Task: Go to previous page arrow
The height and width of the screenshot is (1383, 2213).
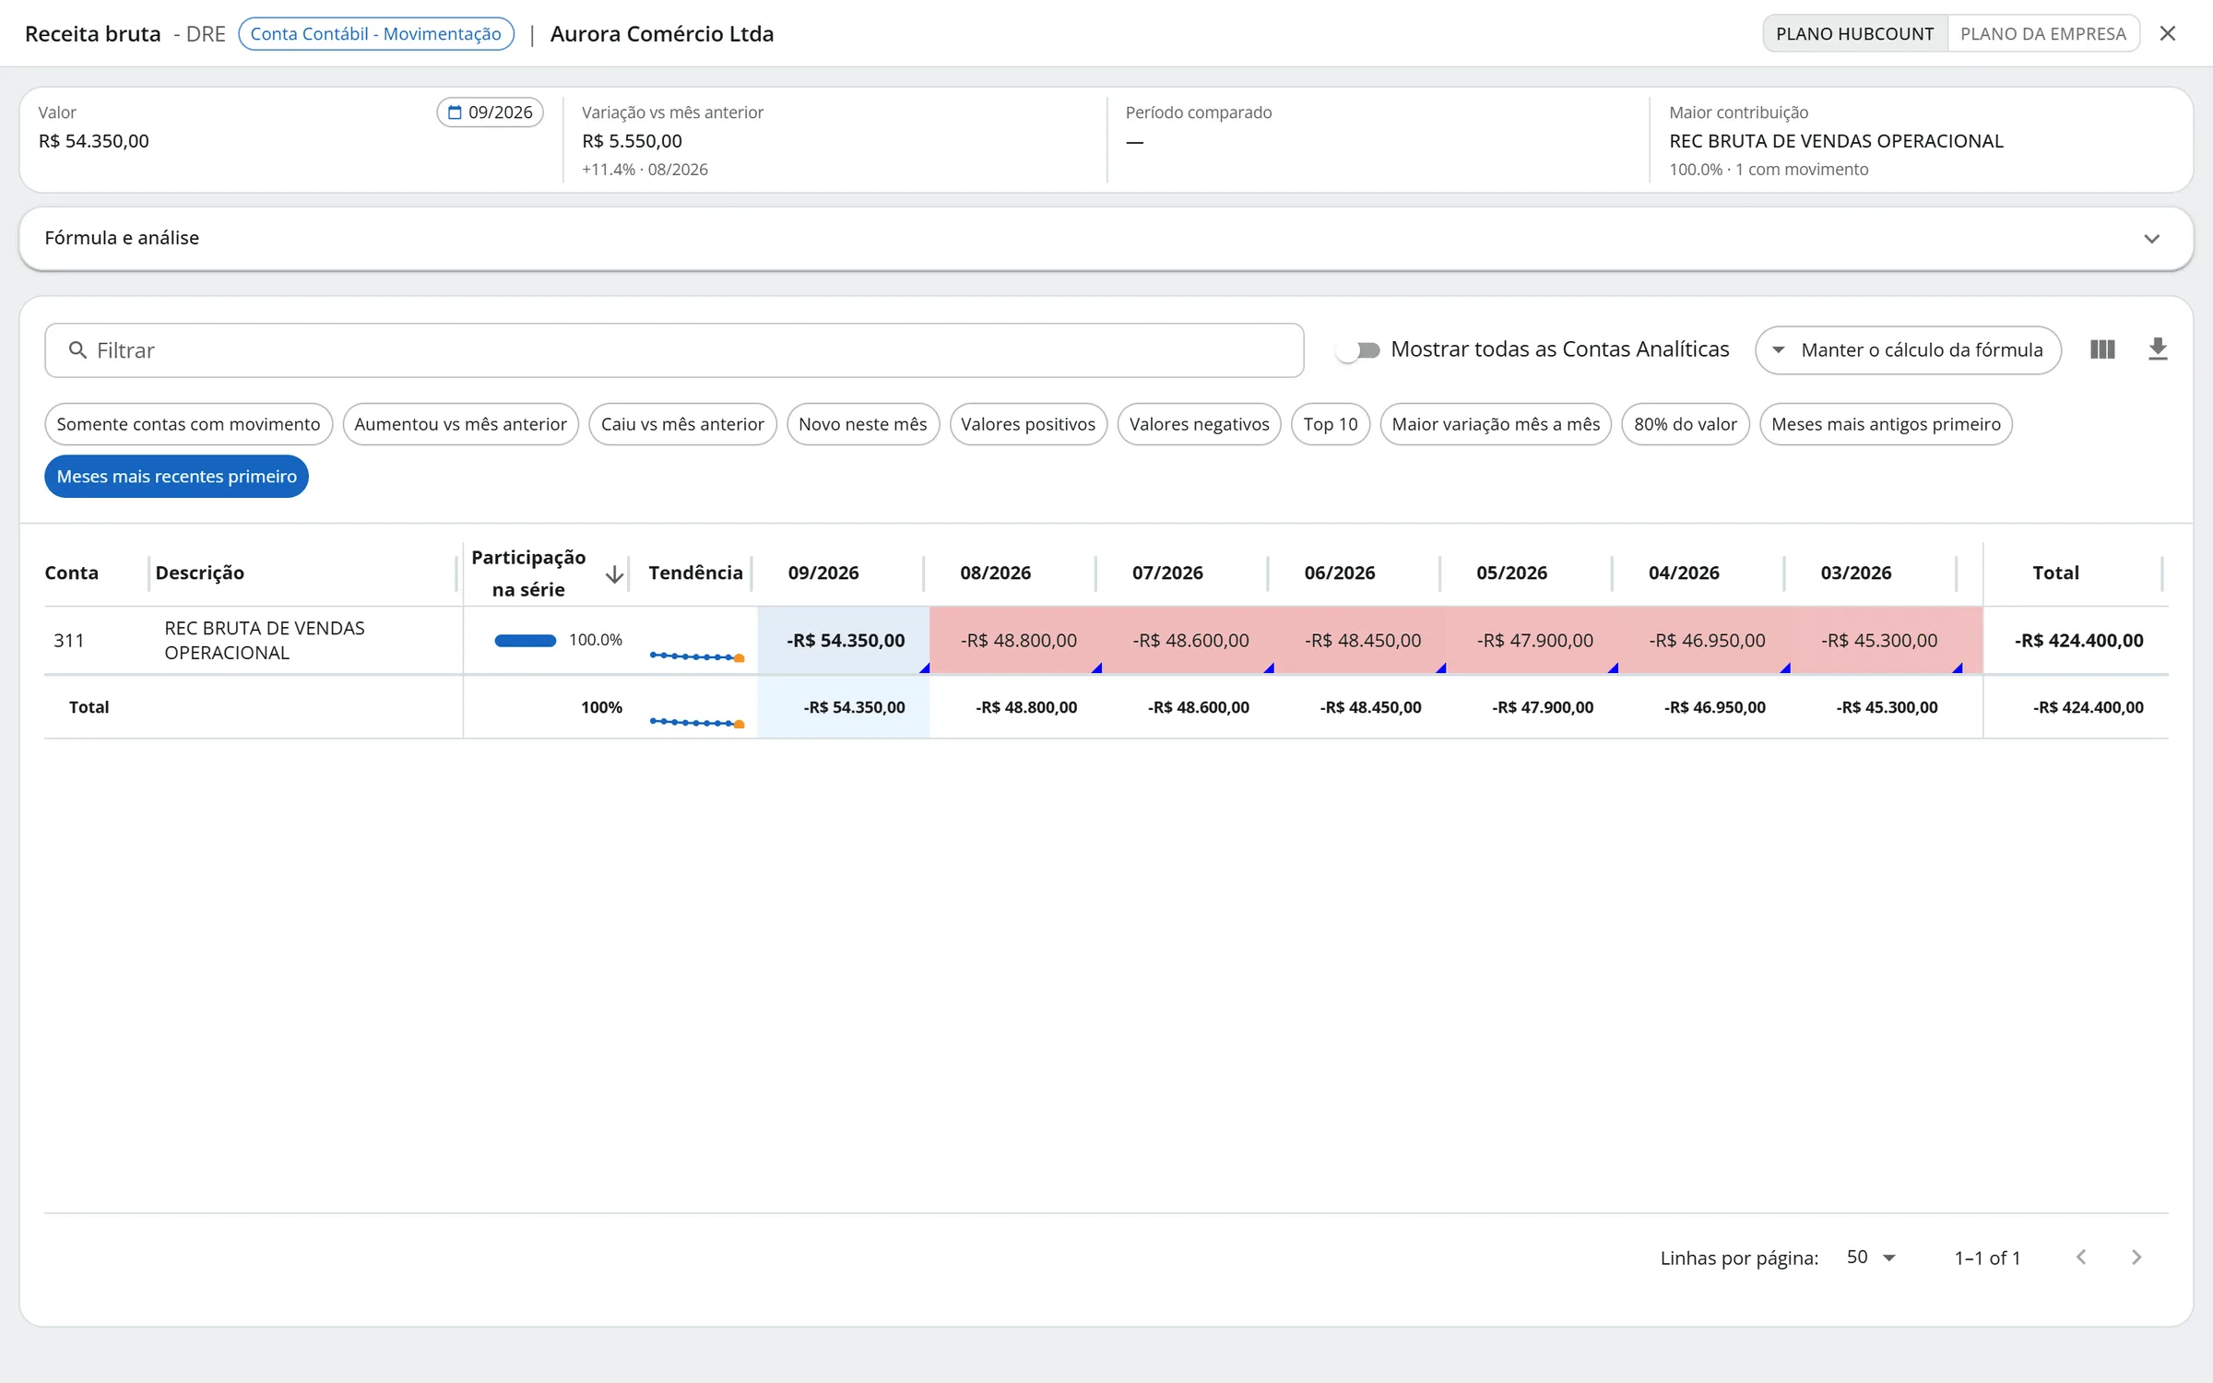Action: [x=2081, y=1257]
